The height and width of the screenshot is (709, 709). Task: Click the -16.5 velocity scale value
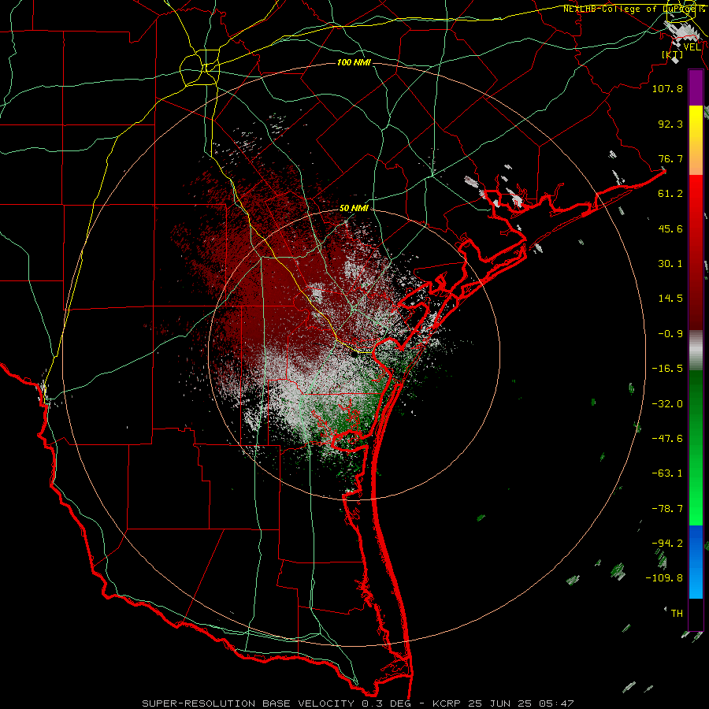(667, 369)
